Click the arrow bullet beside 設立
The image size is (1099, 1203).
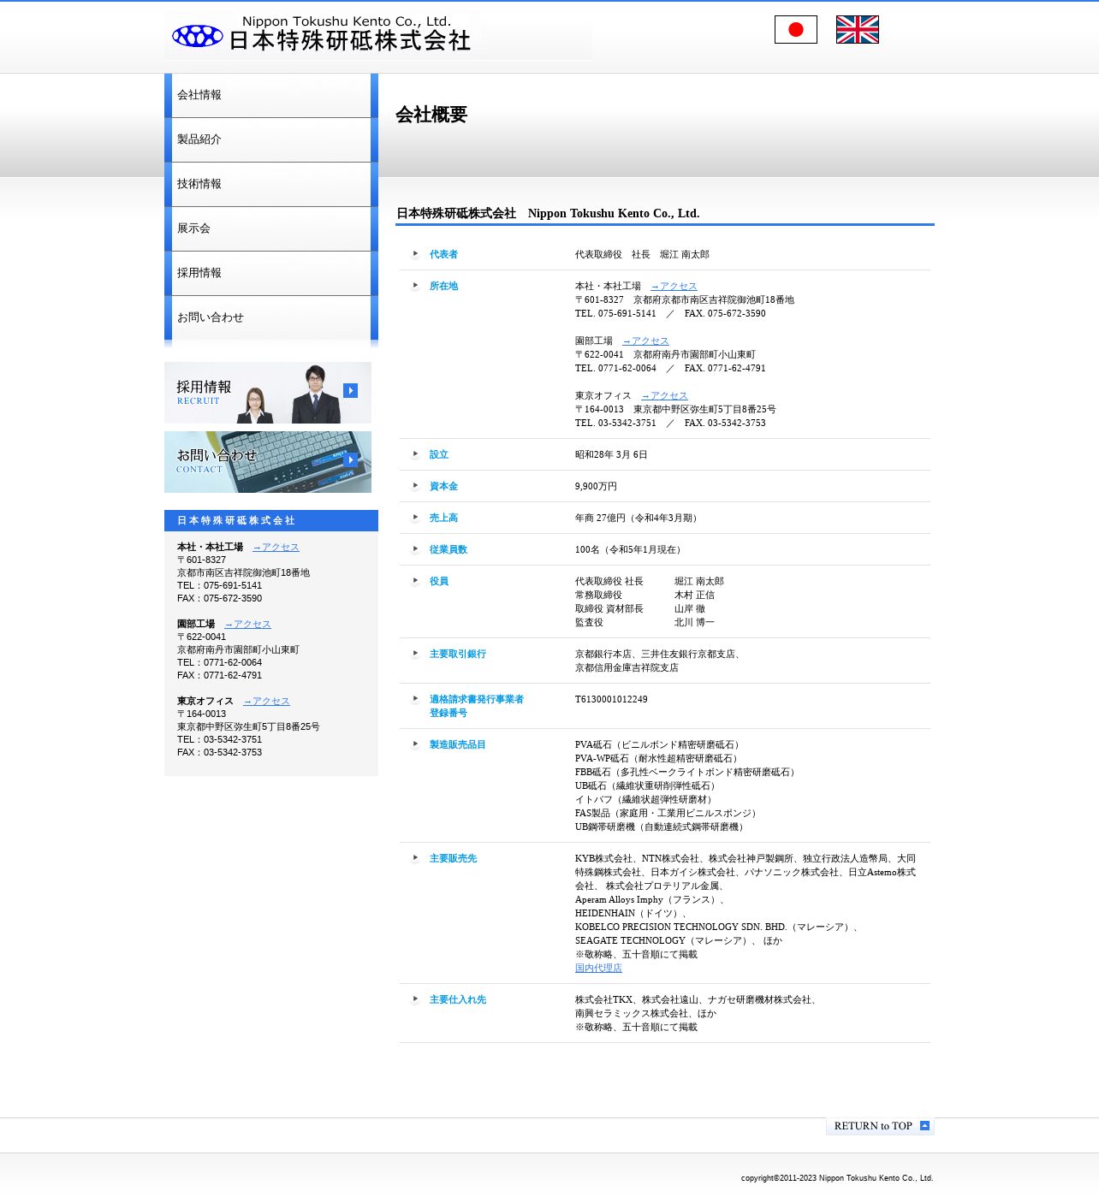pos(415,454)
